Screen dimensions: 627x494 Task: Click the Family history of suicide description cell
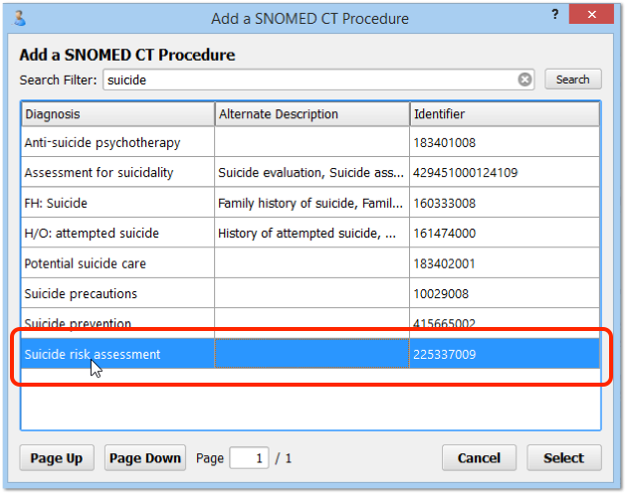pos(312,203)
